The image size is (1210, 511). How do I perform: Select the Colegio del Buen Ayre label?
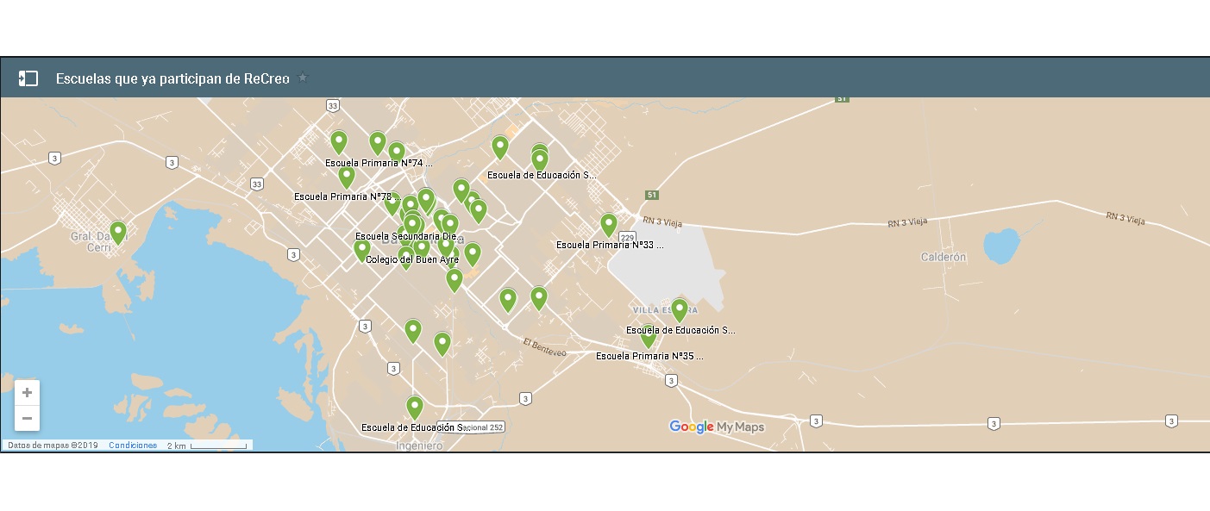click(412, 259)
